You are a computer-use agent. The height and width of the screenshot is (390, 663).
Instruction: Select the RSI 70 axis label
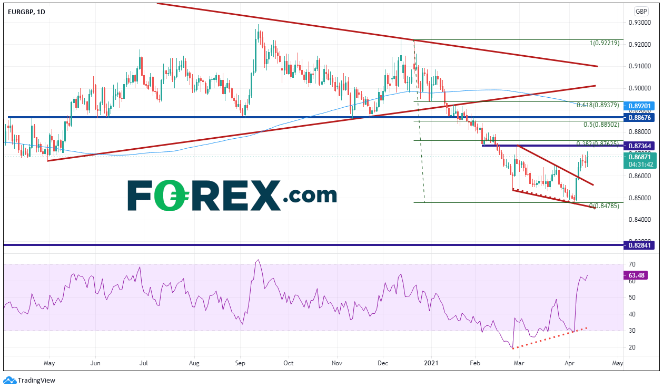pyautogui.click(x=631, y=264)
